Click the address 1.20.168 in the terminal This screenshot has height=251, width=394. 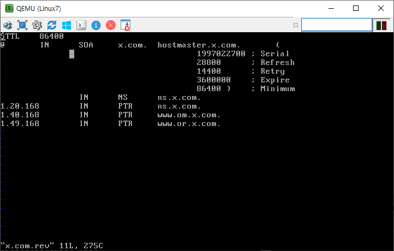point(20,106)
